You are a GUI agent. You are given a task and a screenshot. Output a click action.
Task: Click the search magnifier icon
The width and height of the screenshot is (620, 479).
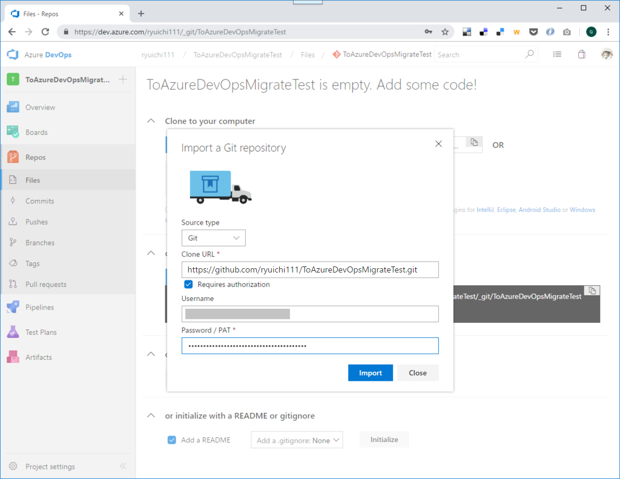click(529, 54)
